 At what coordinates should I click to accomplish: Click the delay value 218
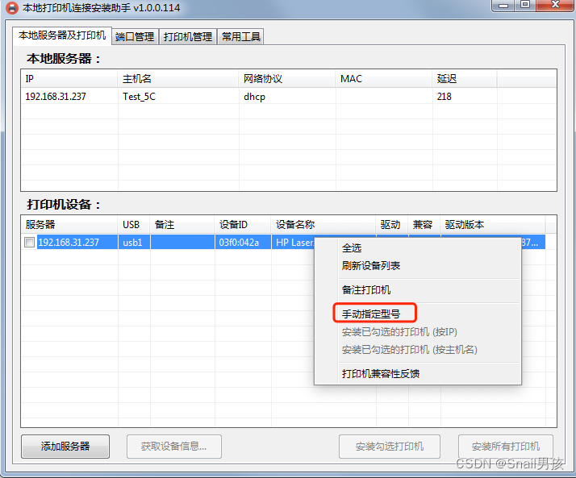point(445,97)
